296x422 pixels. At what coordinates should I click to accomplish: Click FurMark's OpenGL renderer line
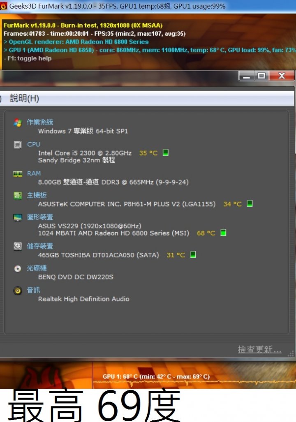pos(76,42)
